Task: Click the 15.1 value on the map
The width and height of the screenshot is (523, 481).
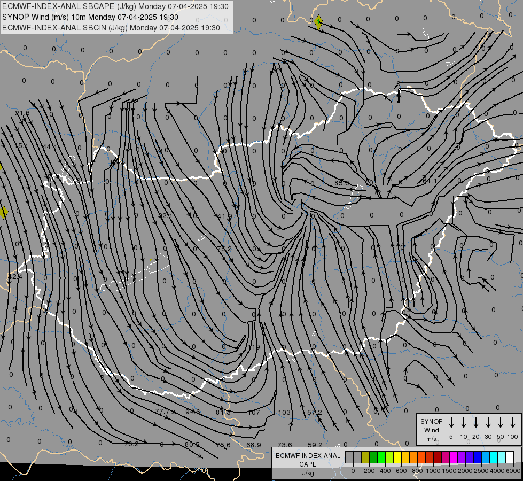Action: point(21,145)
